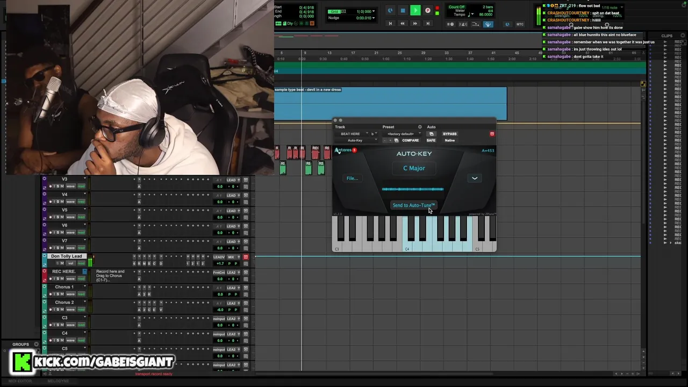
Task: Toggle the Count Off button
Action: tap(457, 7)
